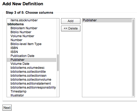Choose biblioitems.editionstatement column
137x112 pixels.
pyautogui.click(x=31, y=84)
